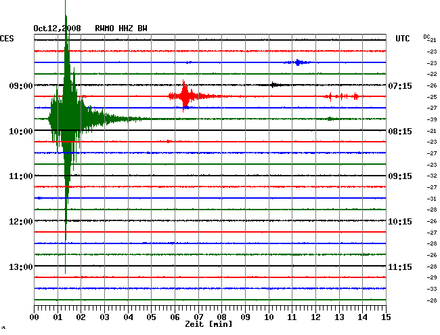Click the "UTC" column header
The width and height of the screenshot is (440, 335).
tap(402, 39)
